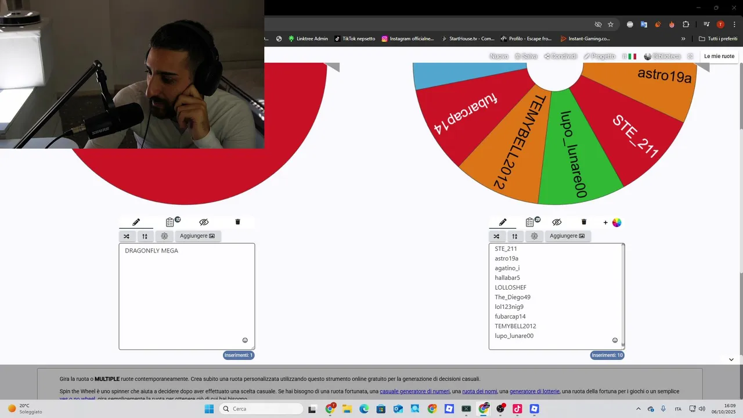Shuffle the entries of the left wheel
Viewport: 743px width, 418px height.
click(127, 236)
